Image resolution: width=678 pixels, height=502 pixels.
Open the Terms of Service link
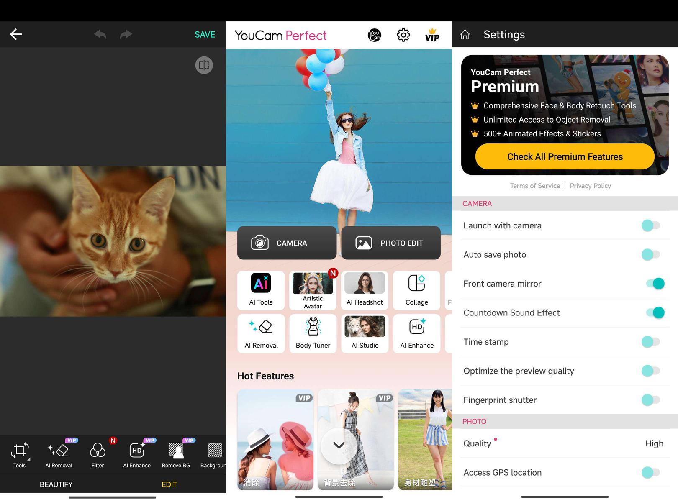click(535, 186)
